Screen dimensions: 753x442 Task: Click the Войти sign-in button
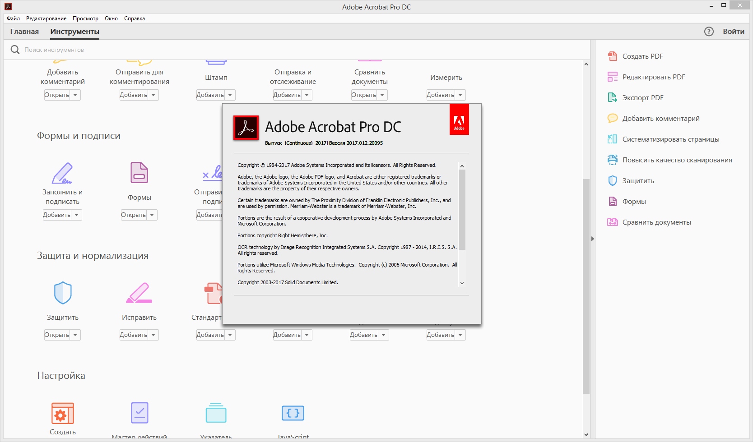(734, 32)
